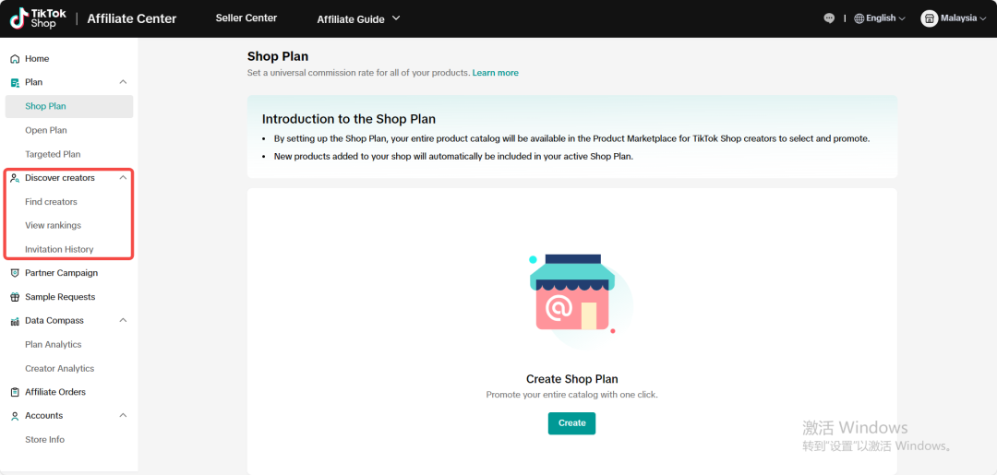
Task: Collapse the Accounts section chevron
Action: click(124, 416)
